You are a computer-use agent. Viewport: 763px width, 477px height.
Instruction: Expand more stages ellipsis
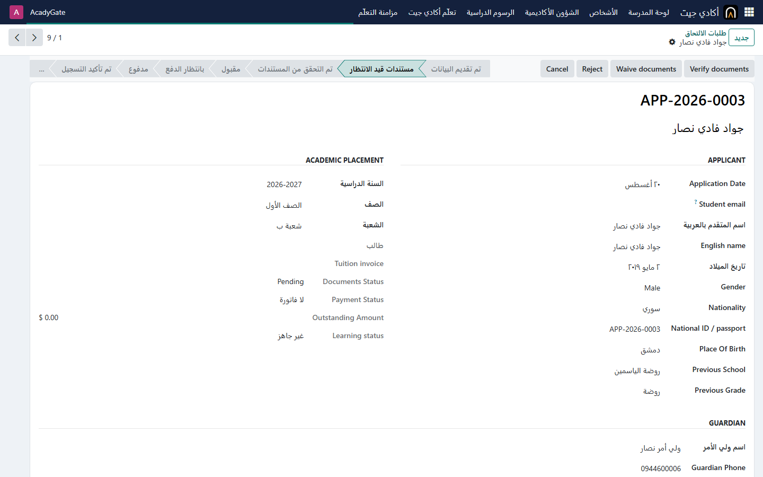(x=41, y=69)
